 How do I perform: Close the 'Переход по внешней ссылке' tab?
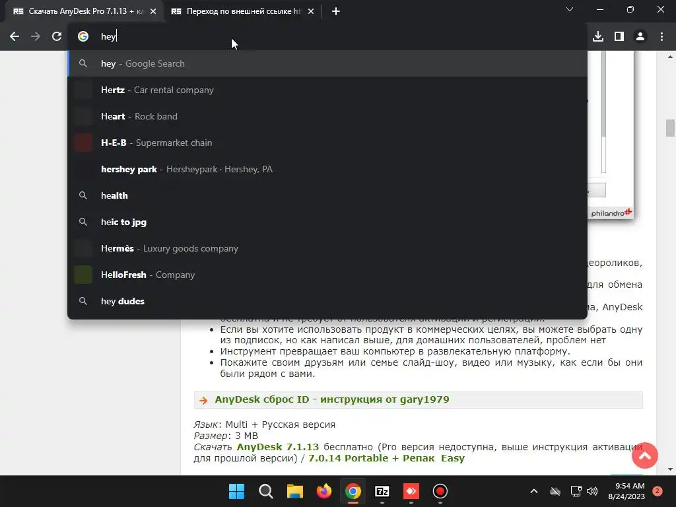coord(311,12)
